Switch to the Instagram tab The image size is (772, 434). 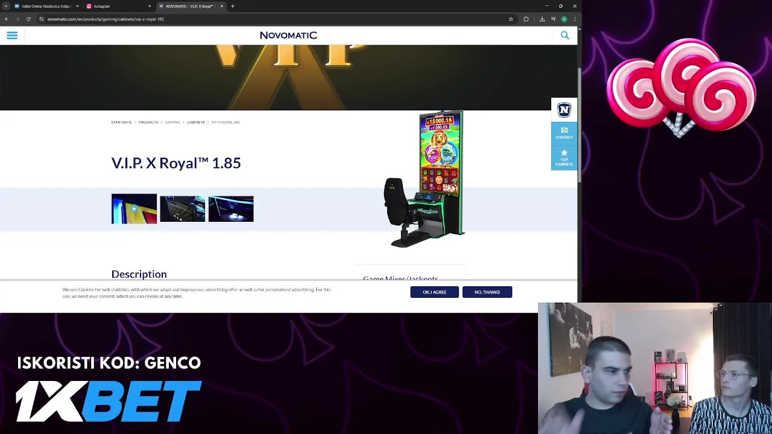point(118,6)
